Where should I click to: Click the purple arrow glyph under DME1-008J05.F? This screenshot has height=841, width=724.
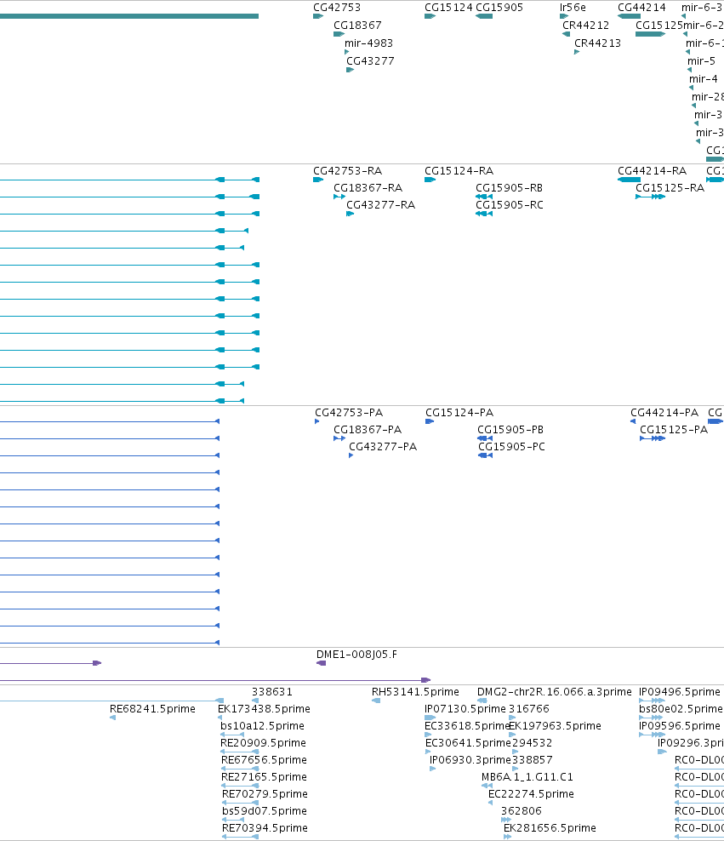tap(321, 663)
